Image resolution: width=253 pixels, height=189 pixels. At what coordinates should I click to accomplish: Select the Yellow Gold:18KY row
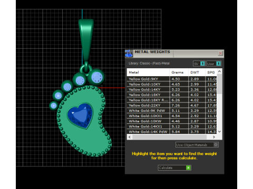(x=172, y=94)
